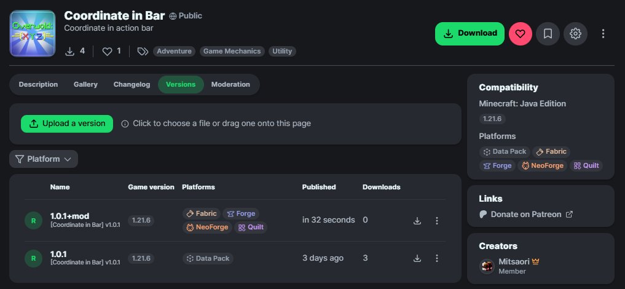The height and width of the screenshot is (289, 625).
Task: Open version 1.0.1+mod name
Action: tap(70, 216)
